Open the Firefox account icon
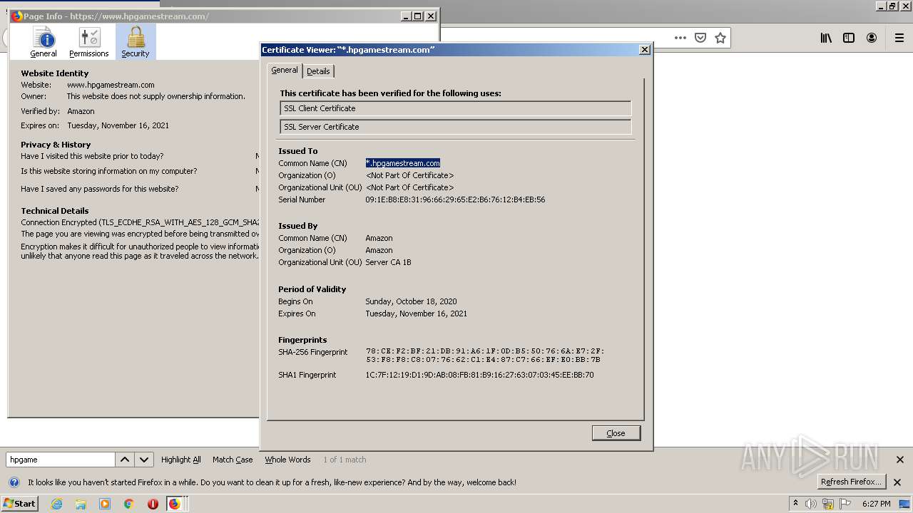 [872, 38]
